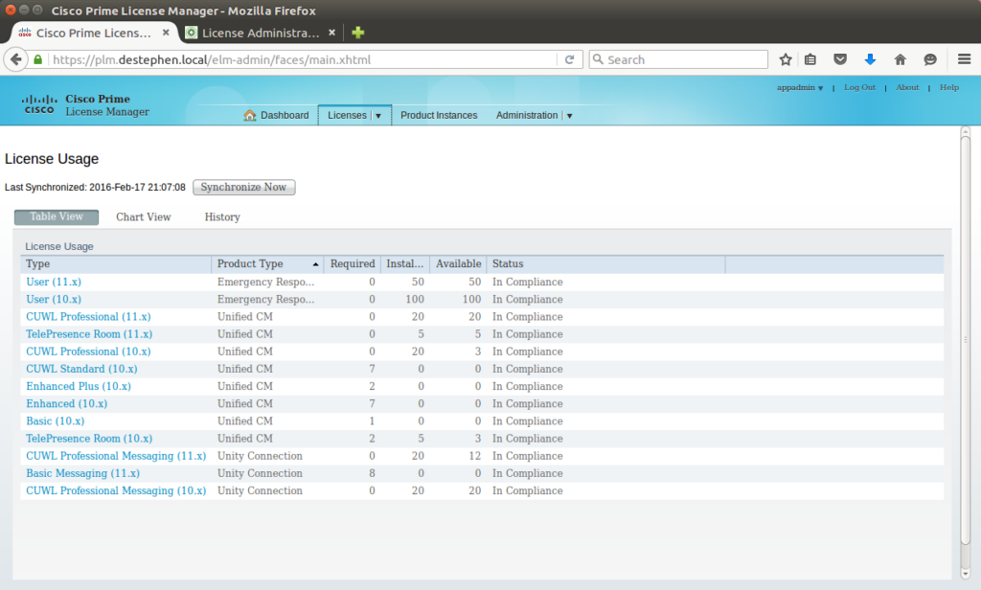The image size is (981, 590).
Task: Bookmark this page with the star icon
Action: click(x=786, y=59)
